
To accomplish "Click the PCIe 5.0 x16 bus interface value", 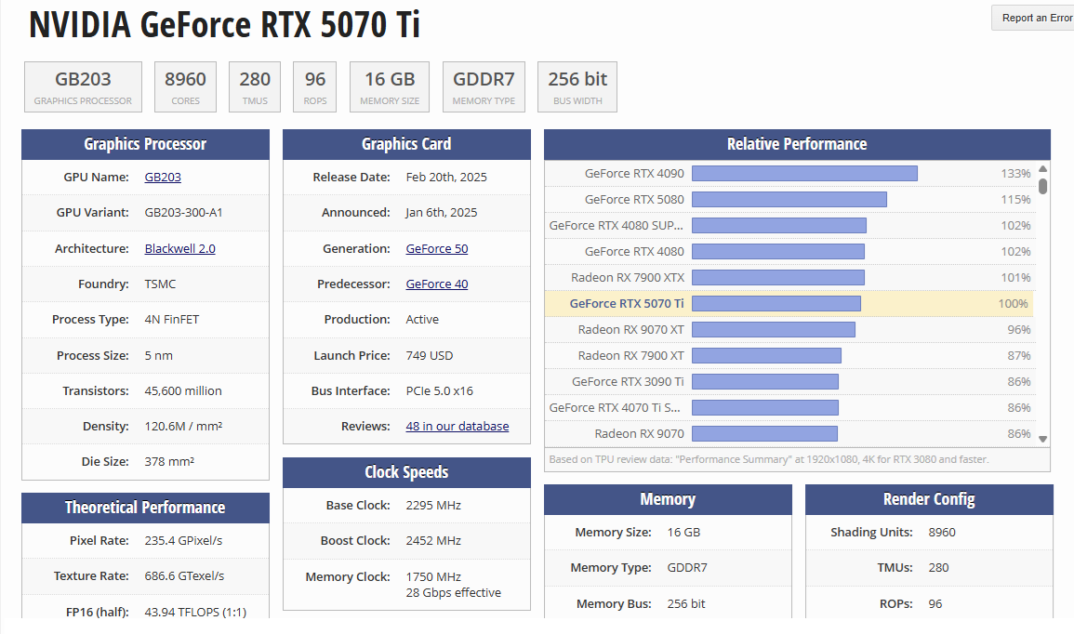I will pos(440,391).
